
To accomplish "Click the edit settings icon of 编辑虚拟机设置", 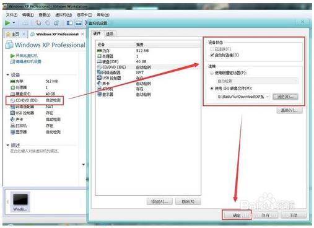I will [12, 61].
